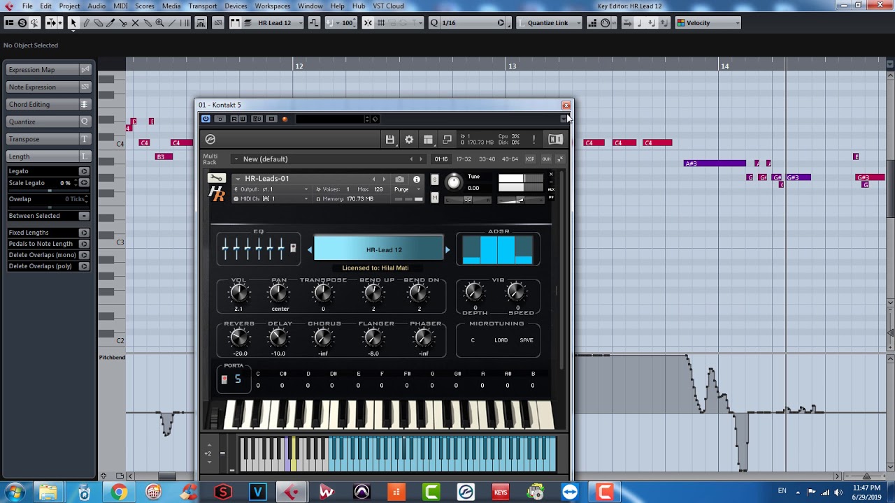895x503 pixels.
Task: Click Kontakt minimized view icon
Action: point(447,140)
